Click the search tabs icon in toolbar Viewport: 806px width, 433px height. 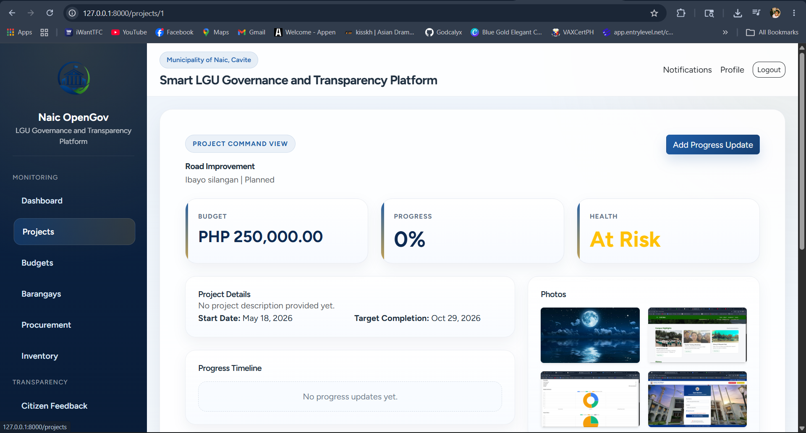709,13
